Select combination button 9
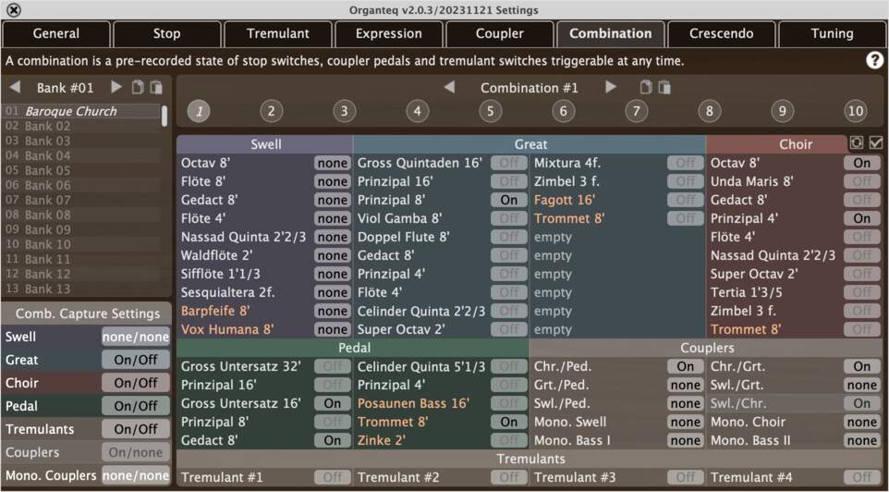The height and width of the screenshot is (492, 889). click(782, 111)
